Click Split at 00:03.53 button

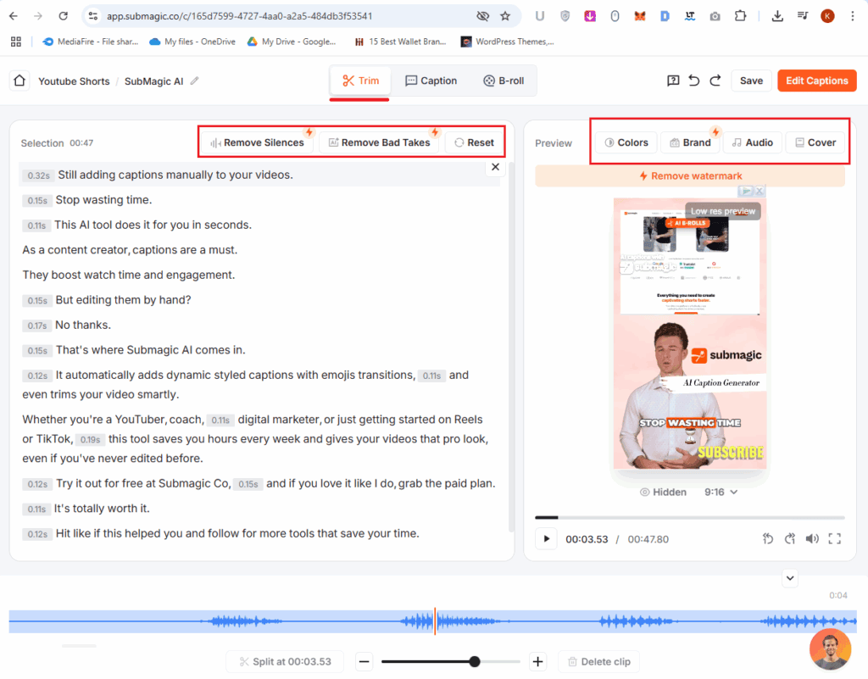(285, 662)
